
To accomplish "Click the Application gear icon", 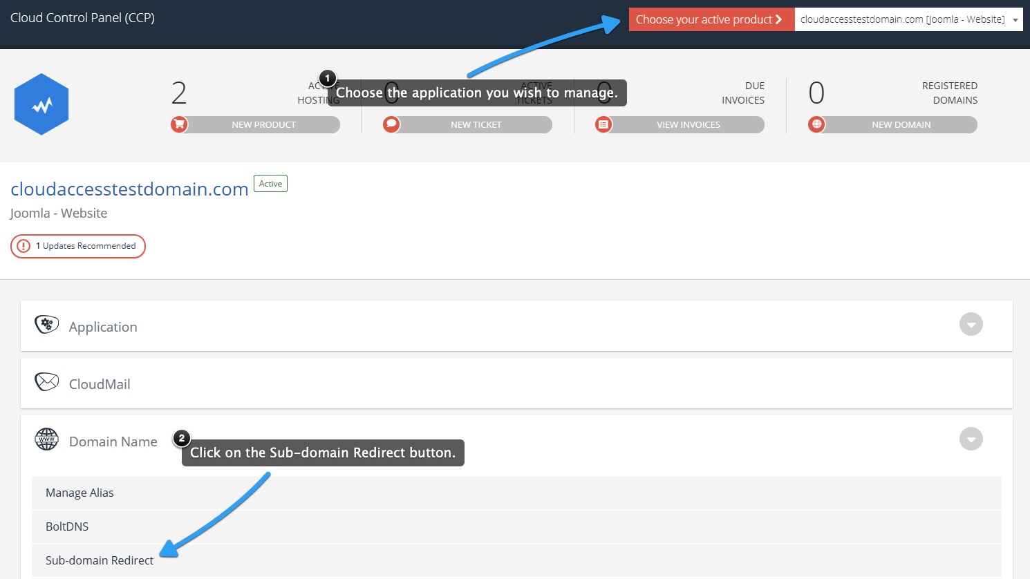I will tap(46, 325).
